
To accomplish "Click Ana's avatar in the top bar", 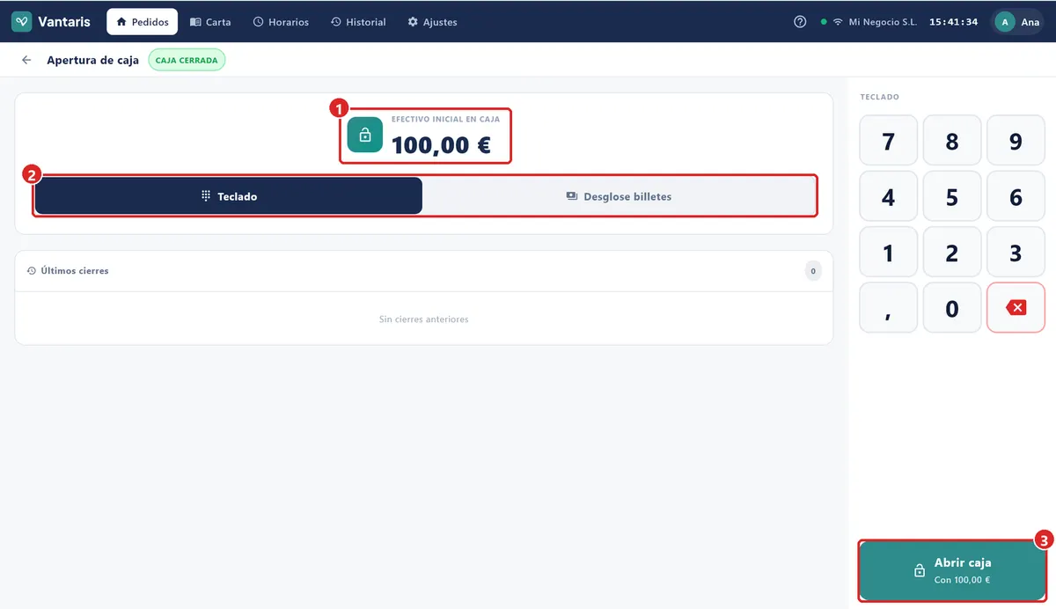I will click(x=1005, y=22).
